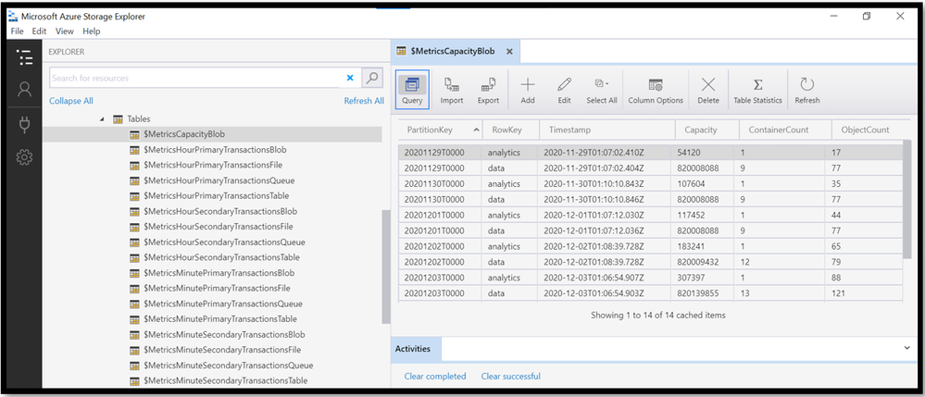Close the $MetricsCapacityBlob tab
The width and height of the screenshot is (925, 397).
tap(509, 51)
